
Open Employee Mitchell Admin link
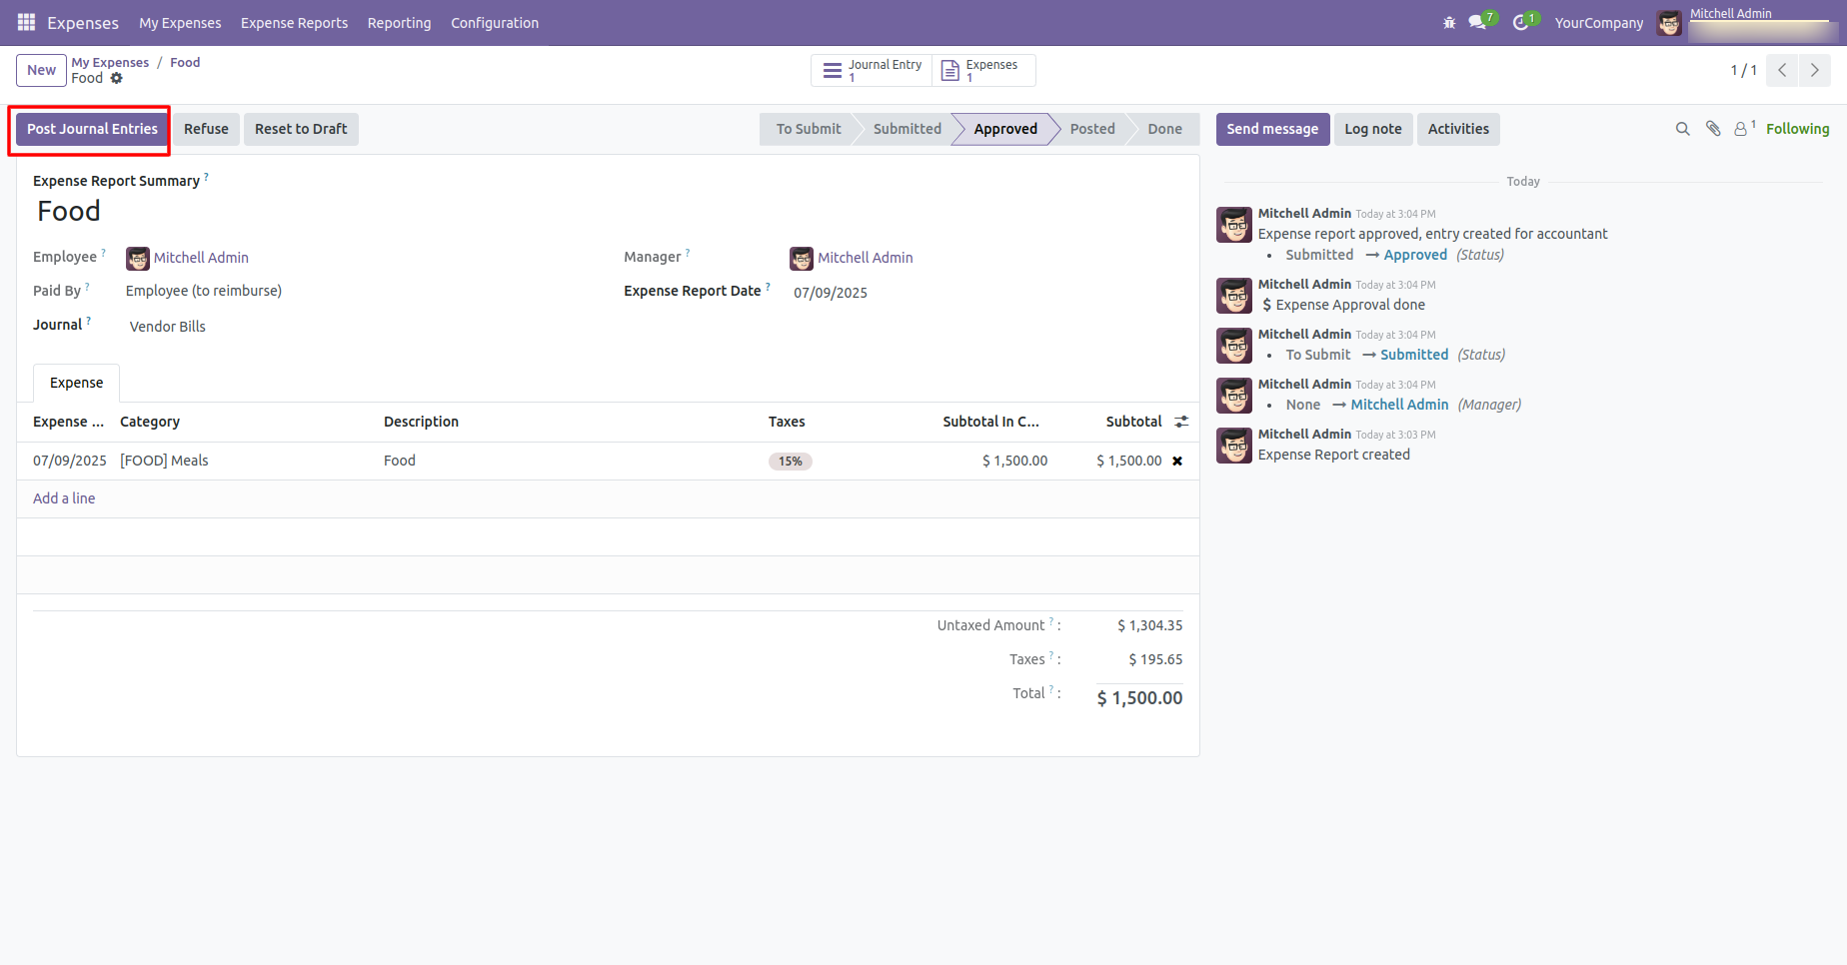pos(201,258)
